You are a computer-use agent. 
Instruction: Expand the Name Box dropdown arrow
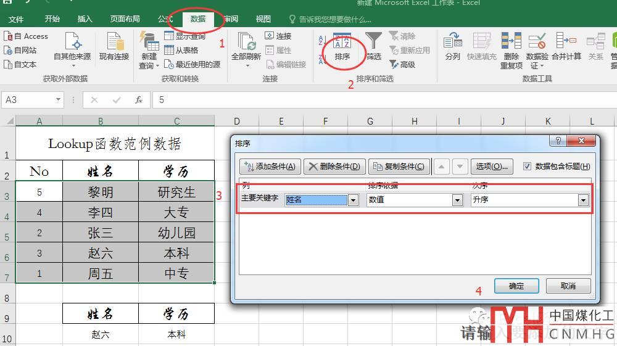click(59, 99)
